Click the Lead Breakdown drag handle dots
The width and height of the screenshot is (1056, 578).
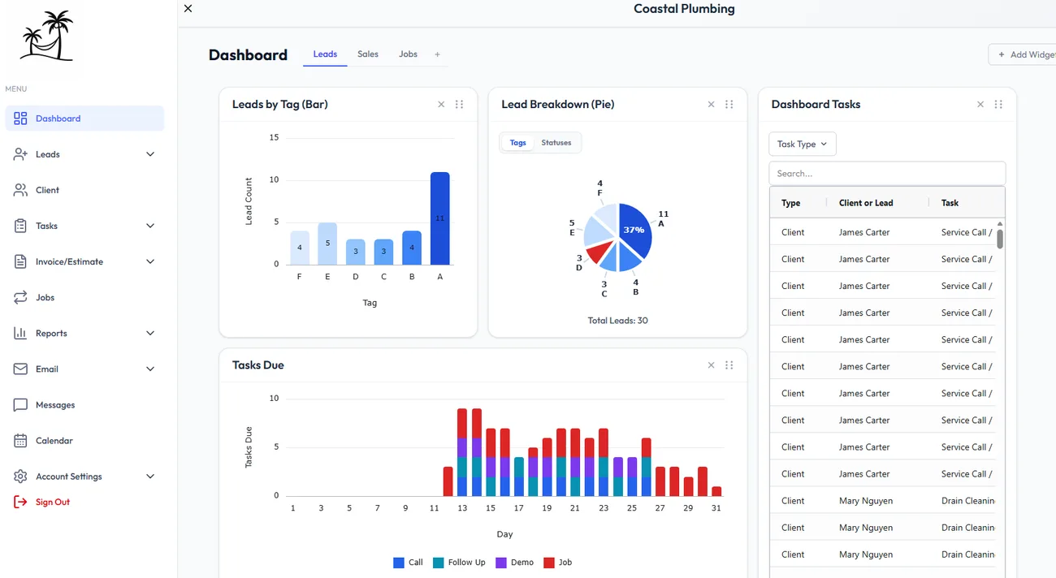pos(729,104)
